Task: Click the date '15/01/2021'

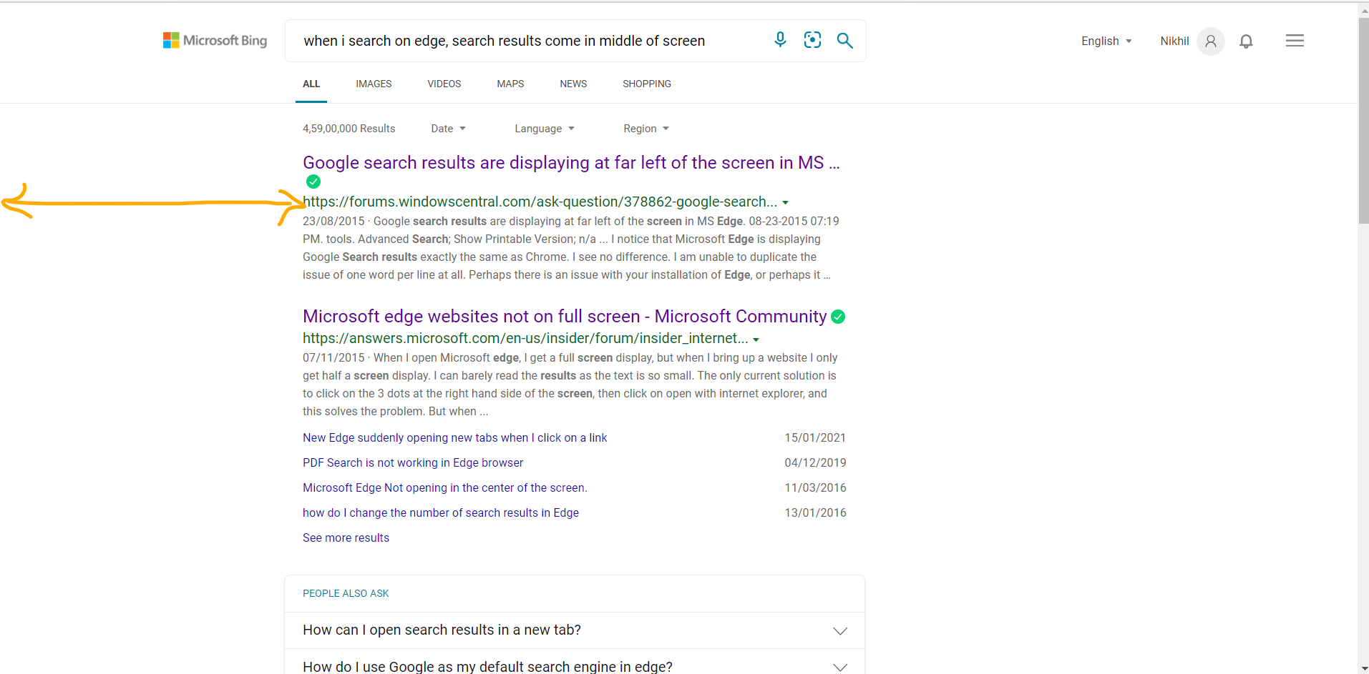Action: tap(815, 437)
